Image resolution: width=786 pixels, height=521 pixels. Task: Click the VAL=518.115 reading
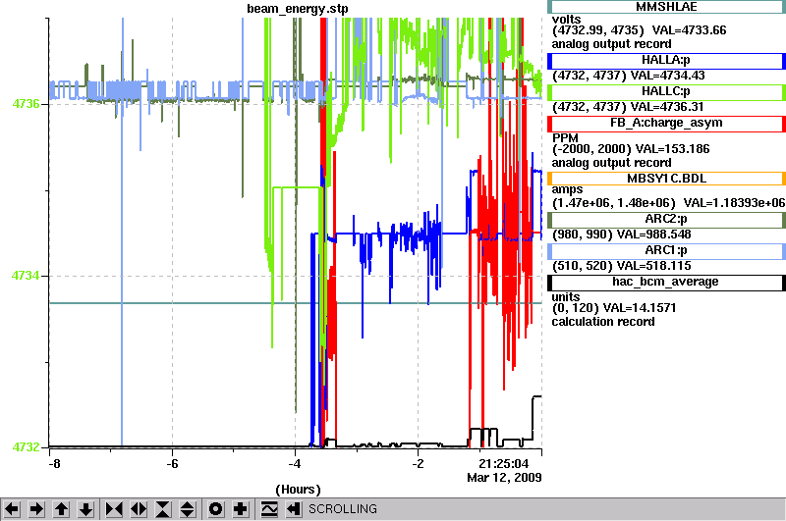click(653, 266)
